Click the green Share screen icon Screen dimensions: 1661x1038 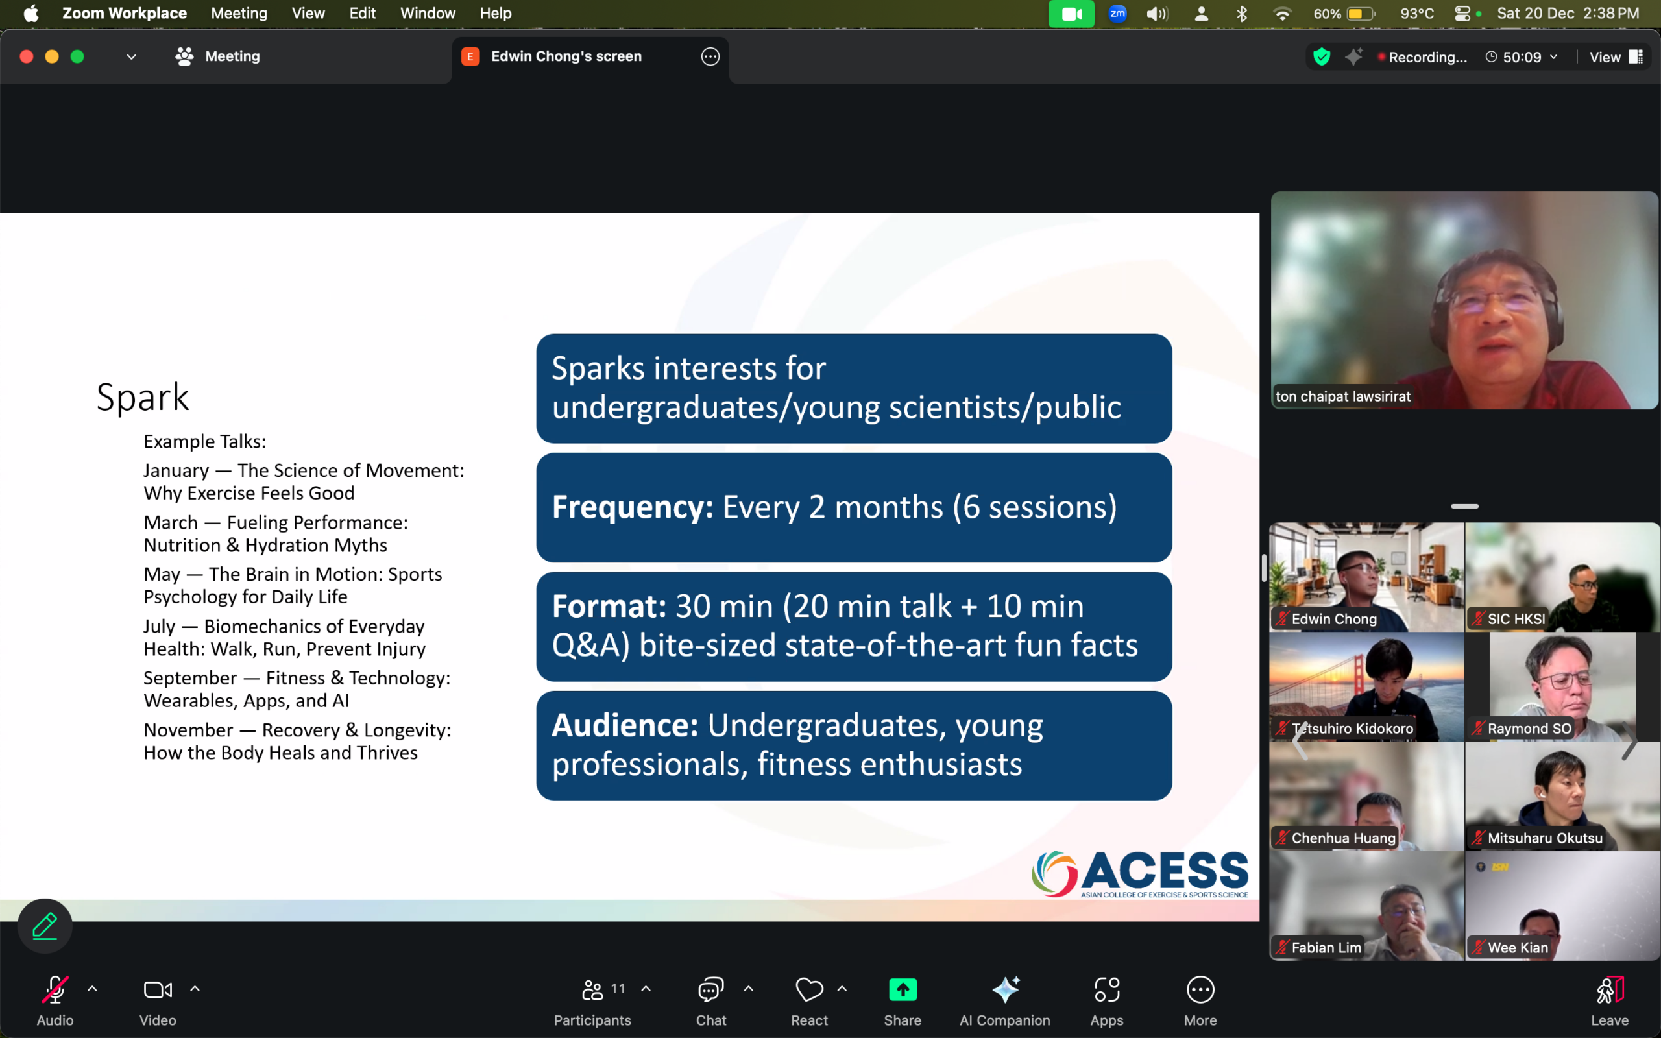click(903, 989)
